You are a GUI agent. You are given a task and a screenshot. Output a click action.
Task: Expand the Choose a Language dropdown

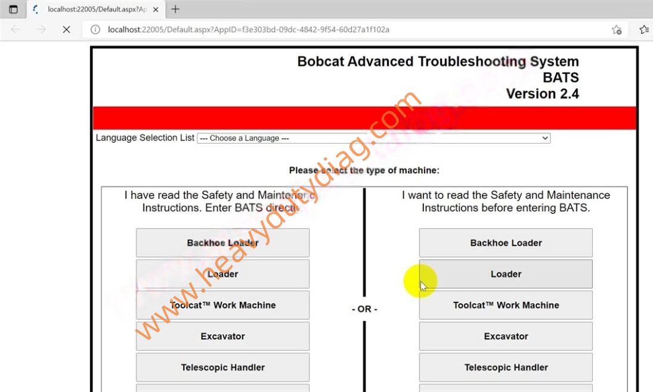[x=373, y=138]
